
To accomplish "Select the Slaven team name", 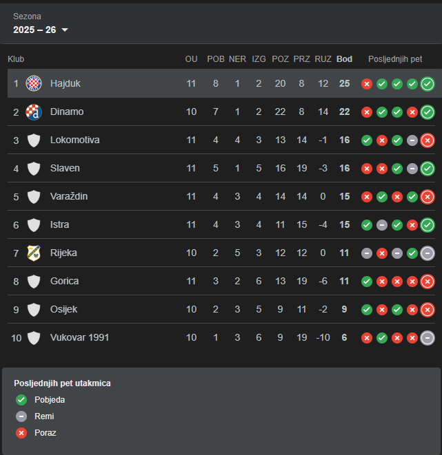I will pyautogui.click(x=65, y=168).
